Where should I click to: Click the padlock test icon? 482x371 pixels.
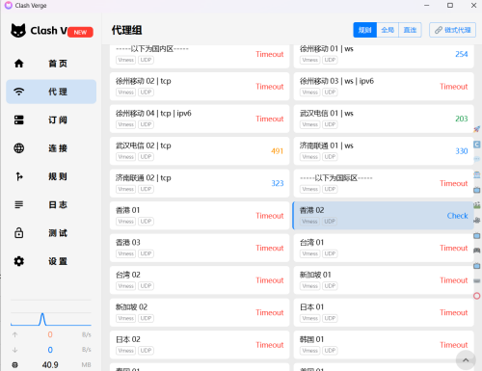[x=19, y=232]
